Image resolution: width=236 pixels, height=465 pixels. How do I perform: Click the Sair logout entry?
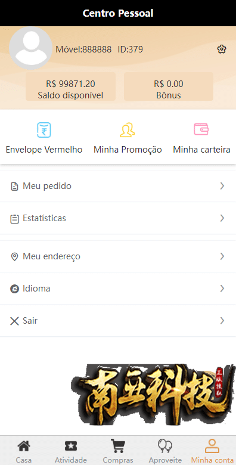(x=118, y=321)
